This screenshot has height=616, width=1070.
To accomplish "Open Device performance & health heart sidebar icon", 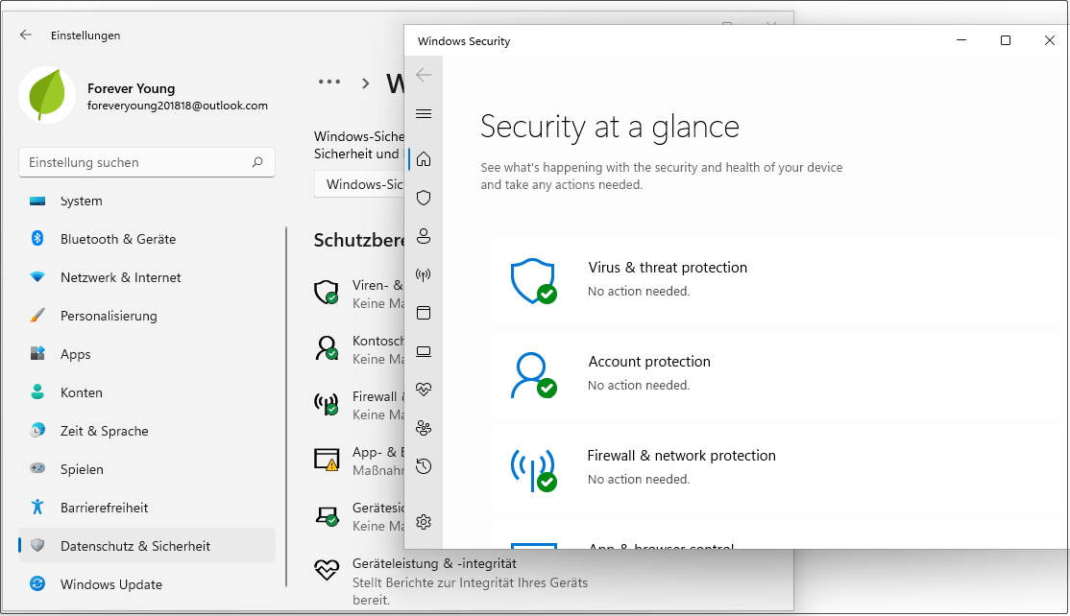I will pyautogui.click(x=424, y=390).
